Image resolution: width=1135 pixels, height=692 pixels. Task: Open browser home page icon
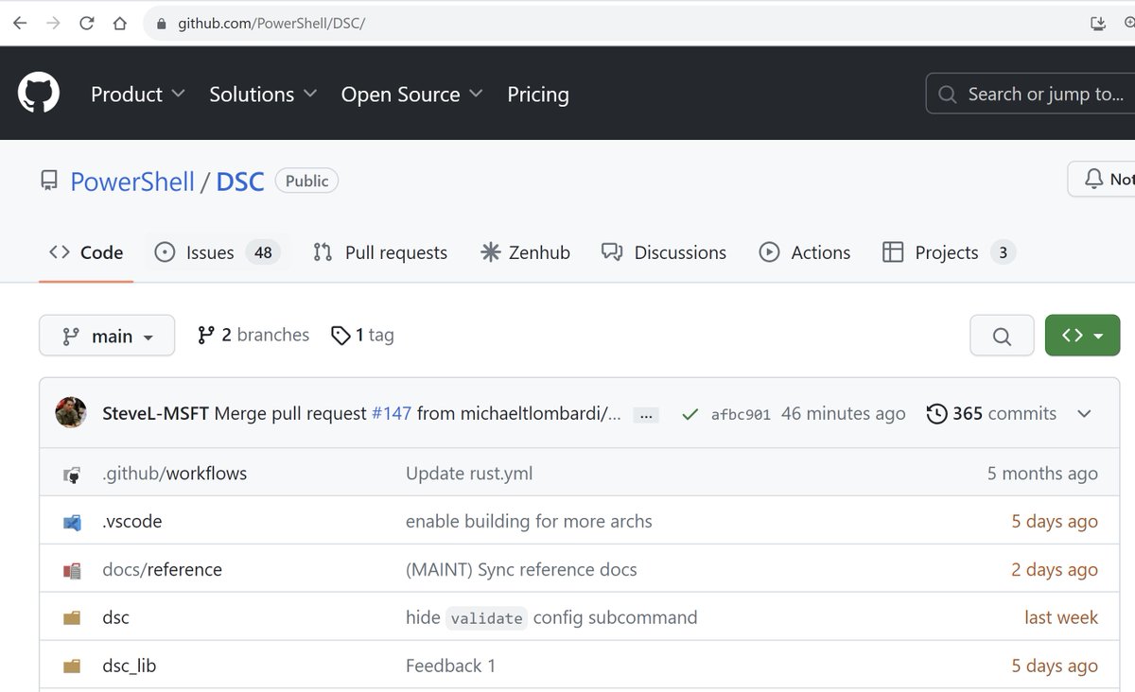tap(119, 23)
